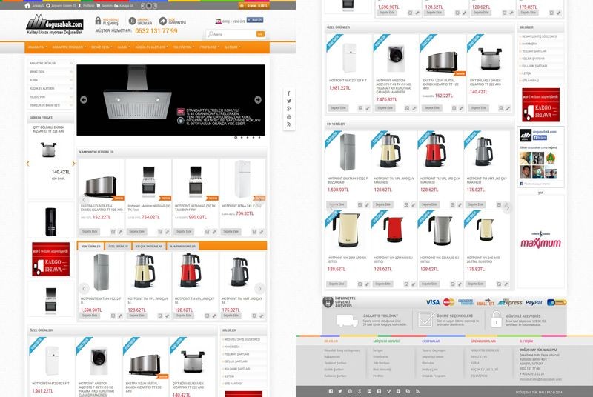593x397 pixels.
Task: Select the first banner slider dot
Action: coord(236,138)
